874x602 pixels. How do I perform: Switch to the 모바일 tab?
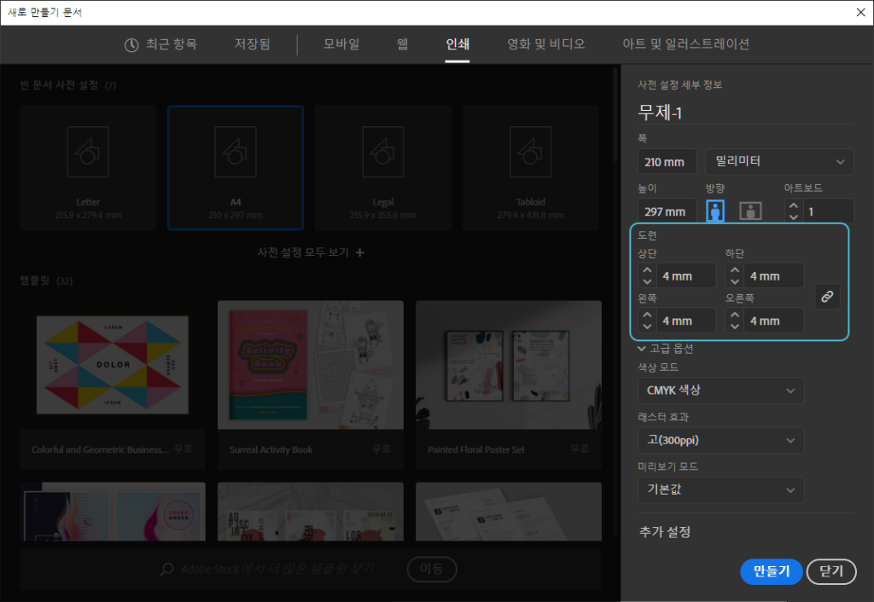(341, 44)
